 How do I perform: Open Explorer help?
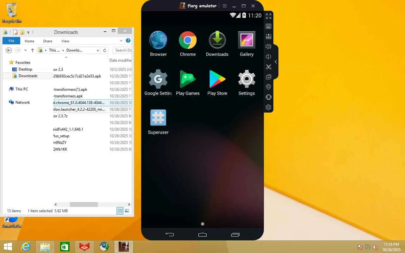(128, 40)
